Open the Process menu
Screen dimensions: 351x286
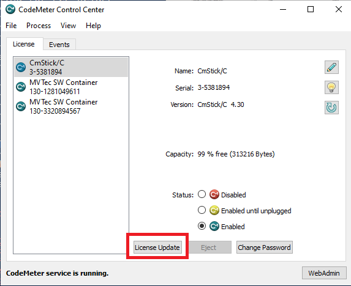[39, 26]
